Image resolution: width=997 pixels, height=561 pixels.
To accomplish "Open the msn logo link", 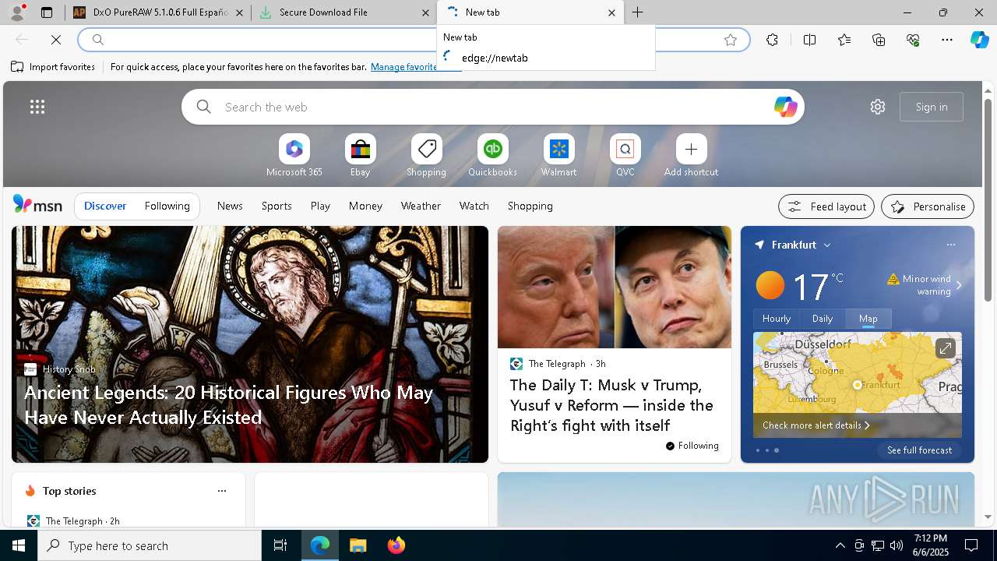I will (x=37, y=205).
